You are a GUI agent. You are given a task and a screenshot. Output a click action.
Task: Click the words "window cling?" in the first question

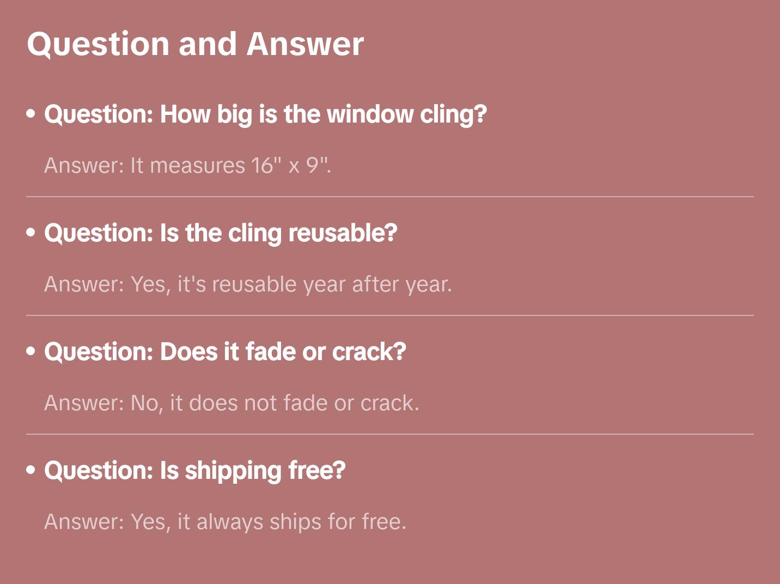(x=406, y=114)
